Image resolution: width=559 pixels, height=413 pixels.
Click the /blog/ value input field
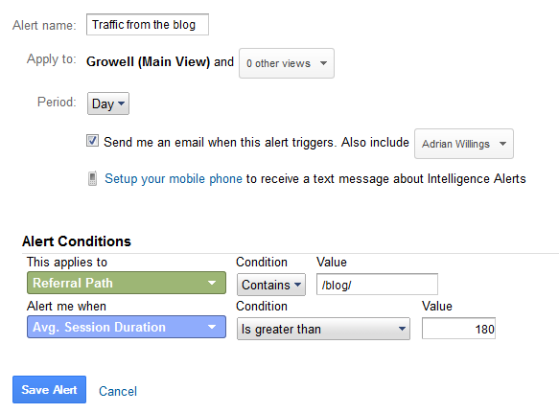377,285
